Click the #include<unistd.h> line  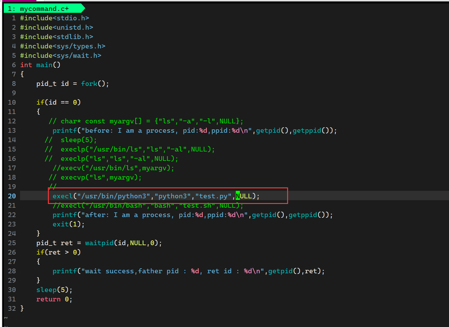[x=57, y=27]
